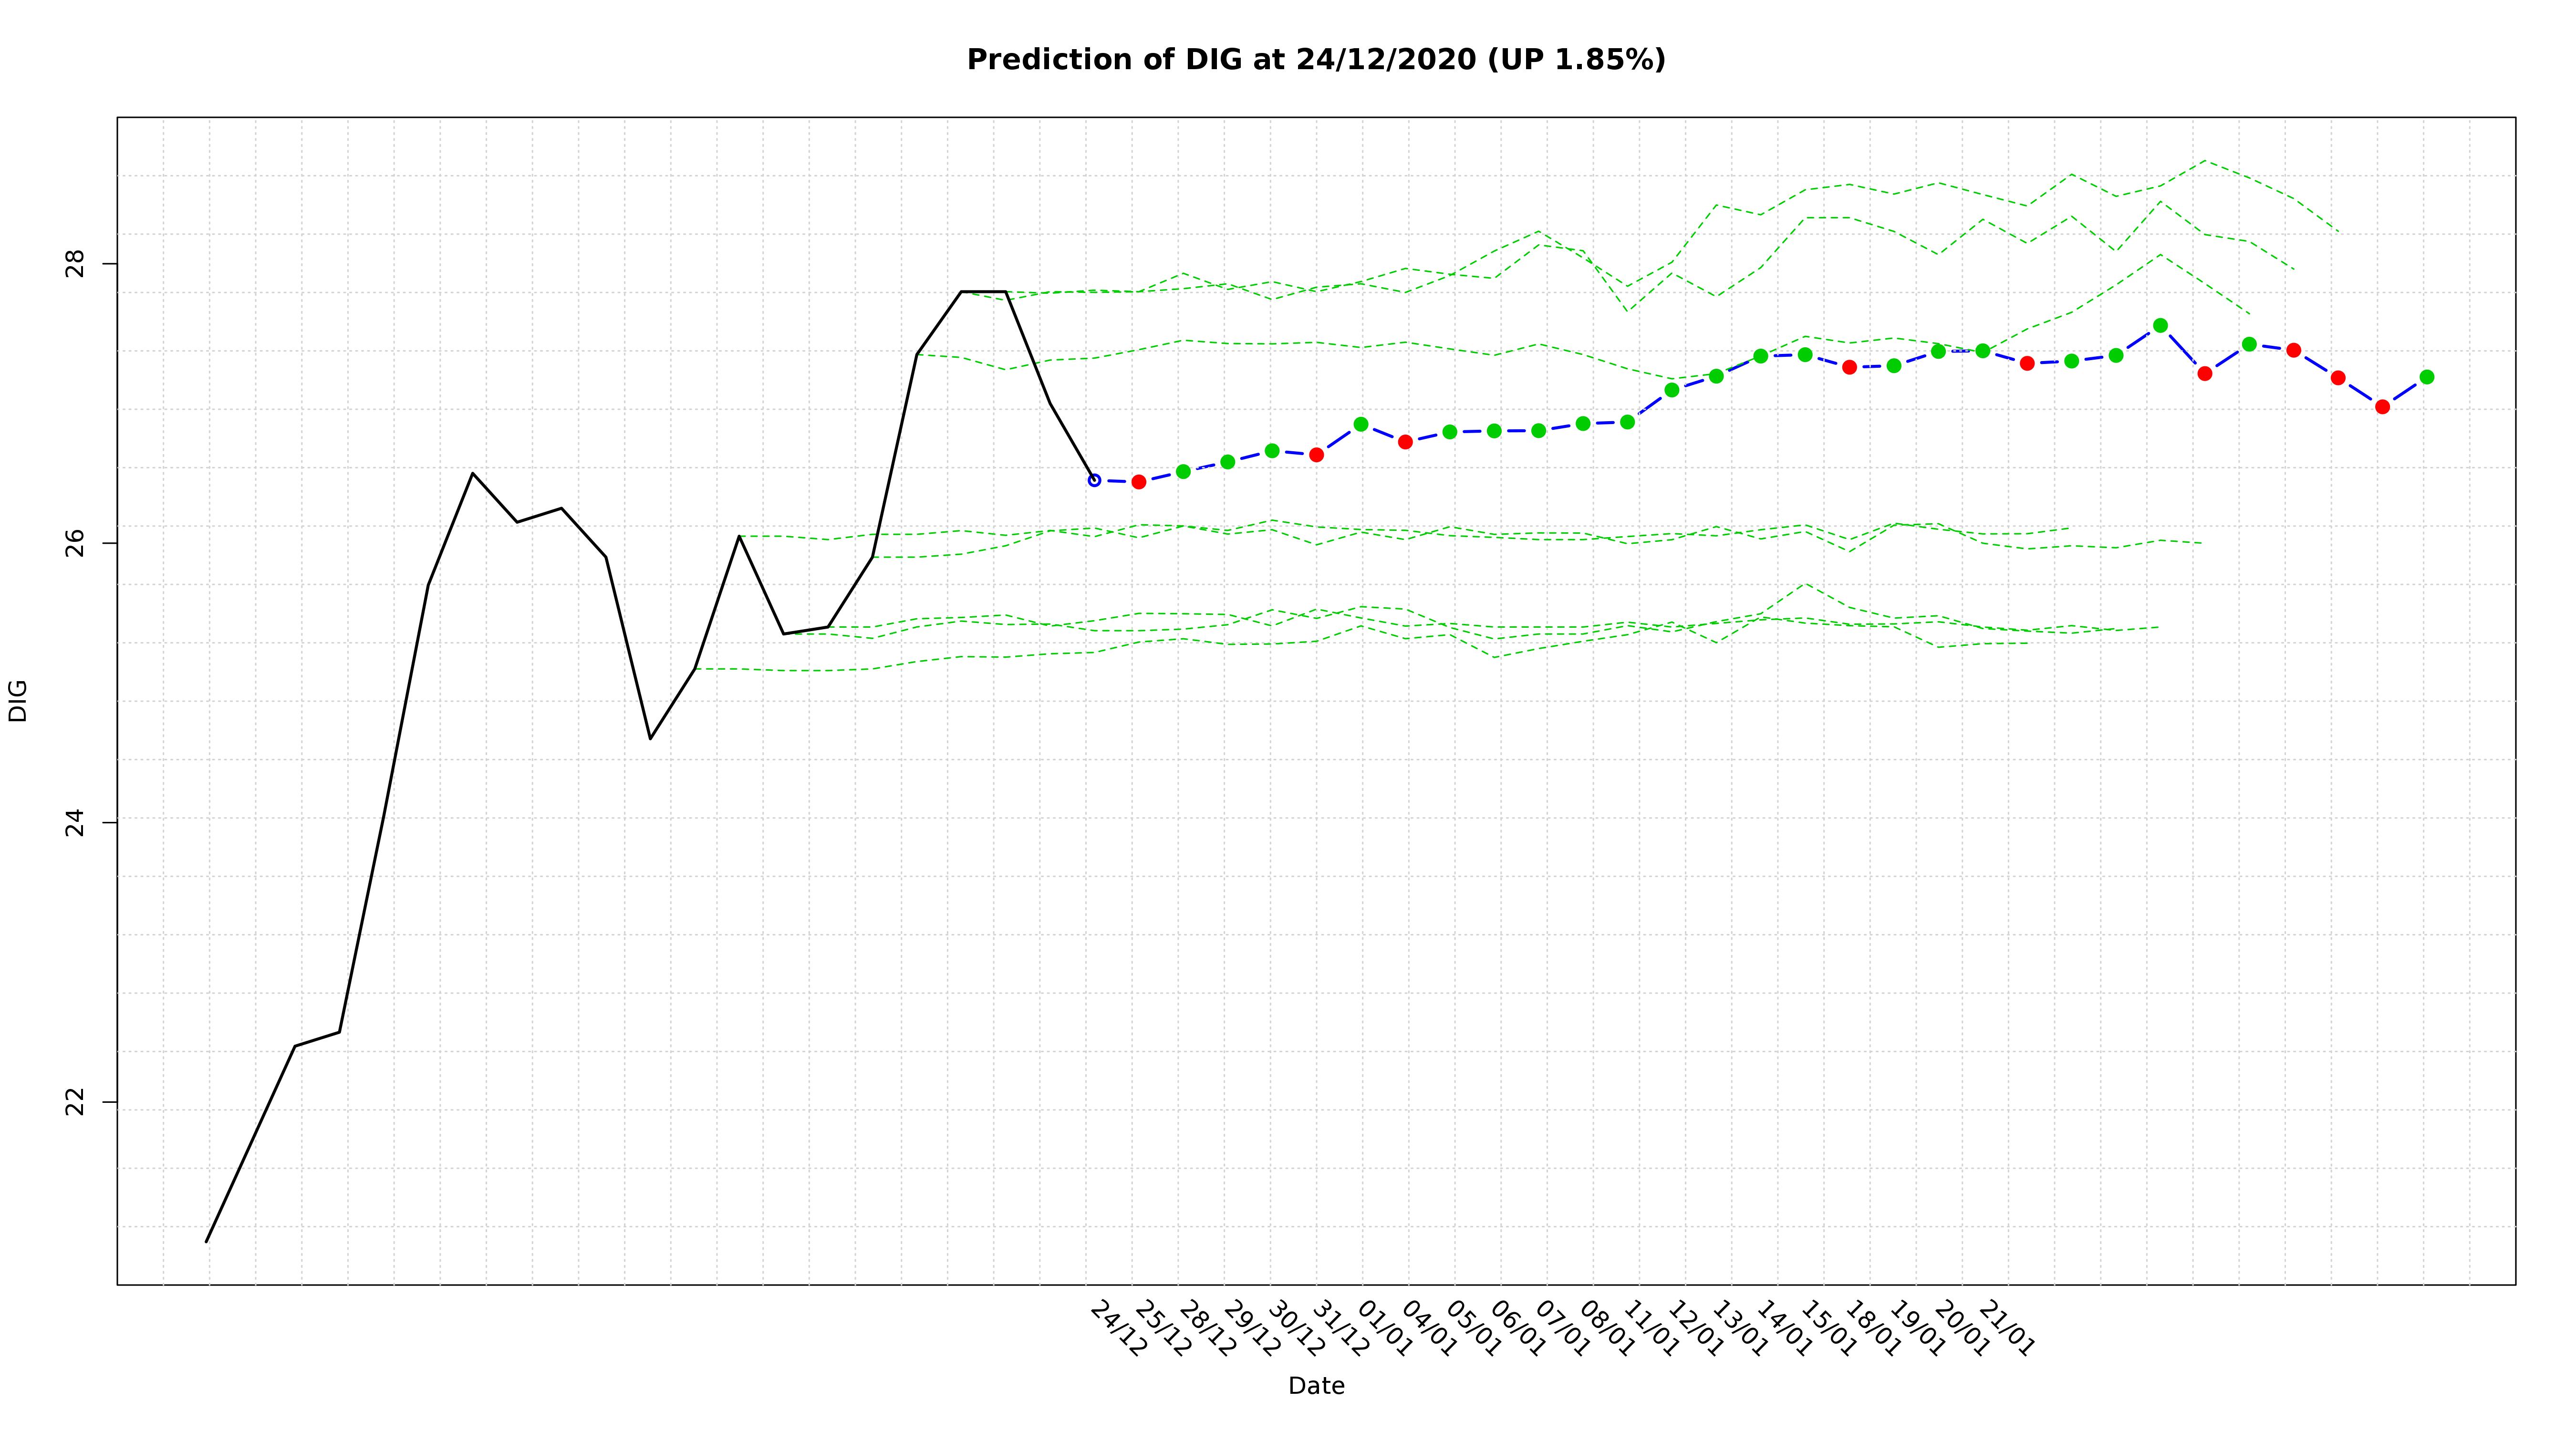Viewport: 2576px width, 1431px height.
Task: Click the last green dot on the far right
Action: click(x=2427, y=377)
